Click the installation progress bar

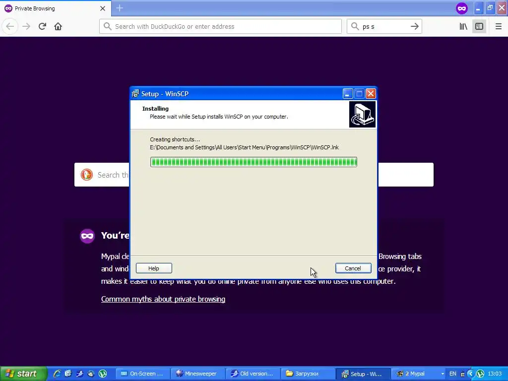pos(254,162)
